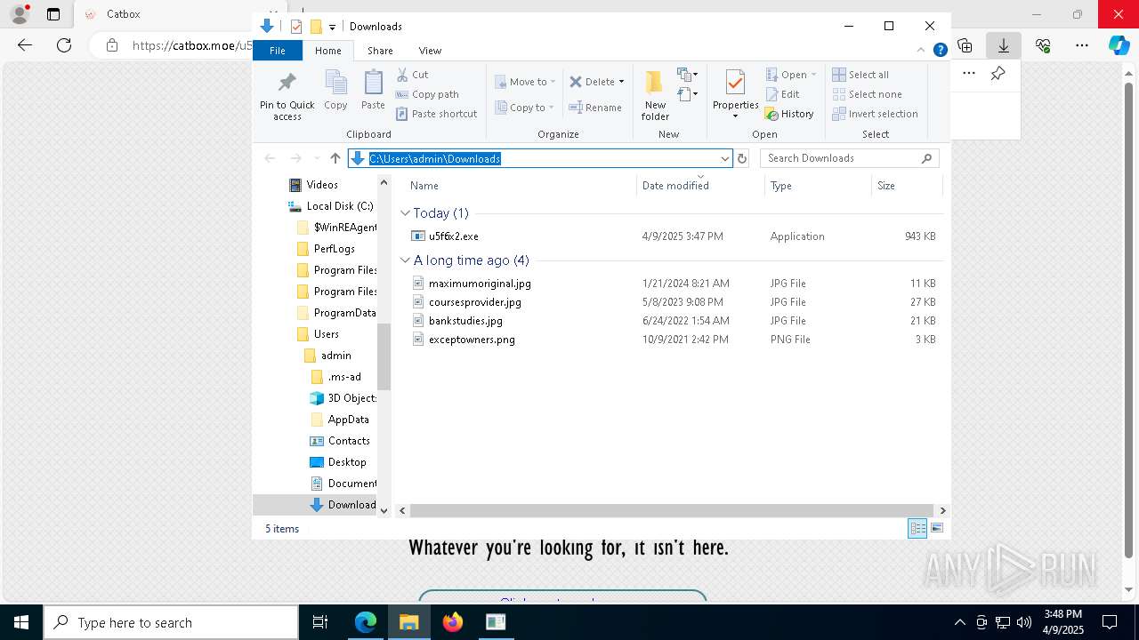Click the taskbar search box

coord(171,622)
